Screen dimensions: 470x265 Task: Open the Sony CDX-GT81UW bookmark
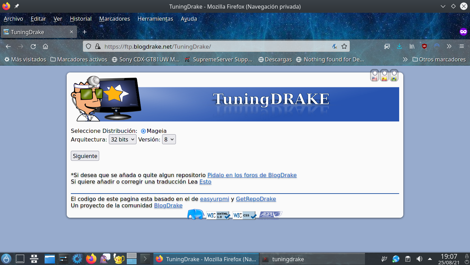[x=146, y=59]
